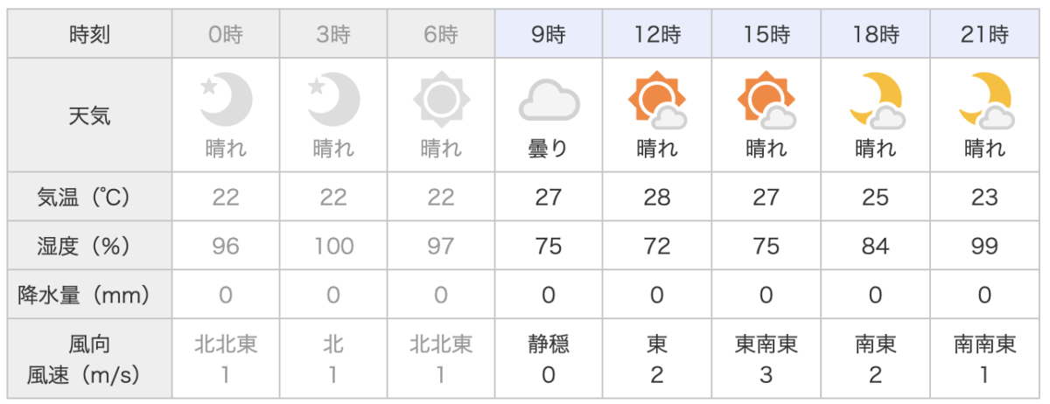Click the 湿度（%） row label
Image resolution: width=1050 pixels, height=404 pixels.
point(90,246)
